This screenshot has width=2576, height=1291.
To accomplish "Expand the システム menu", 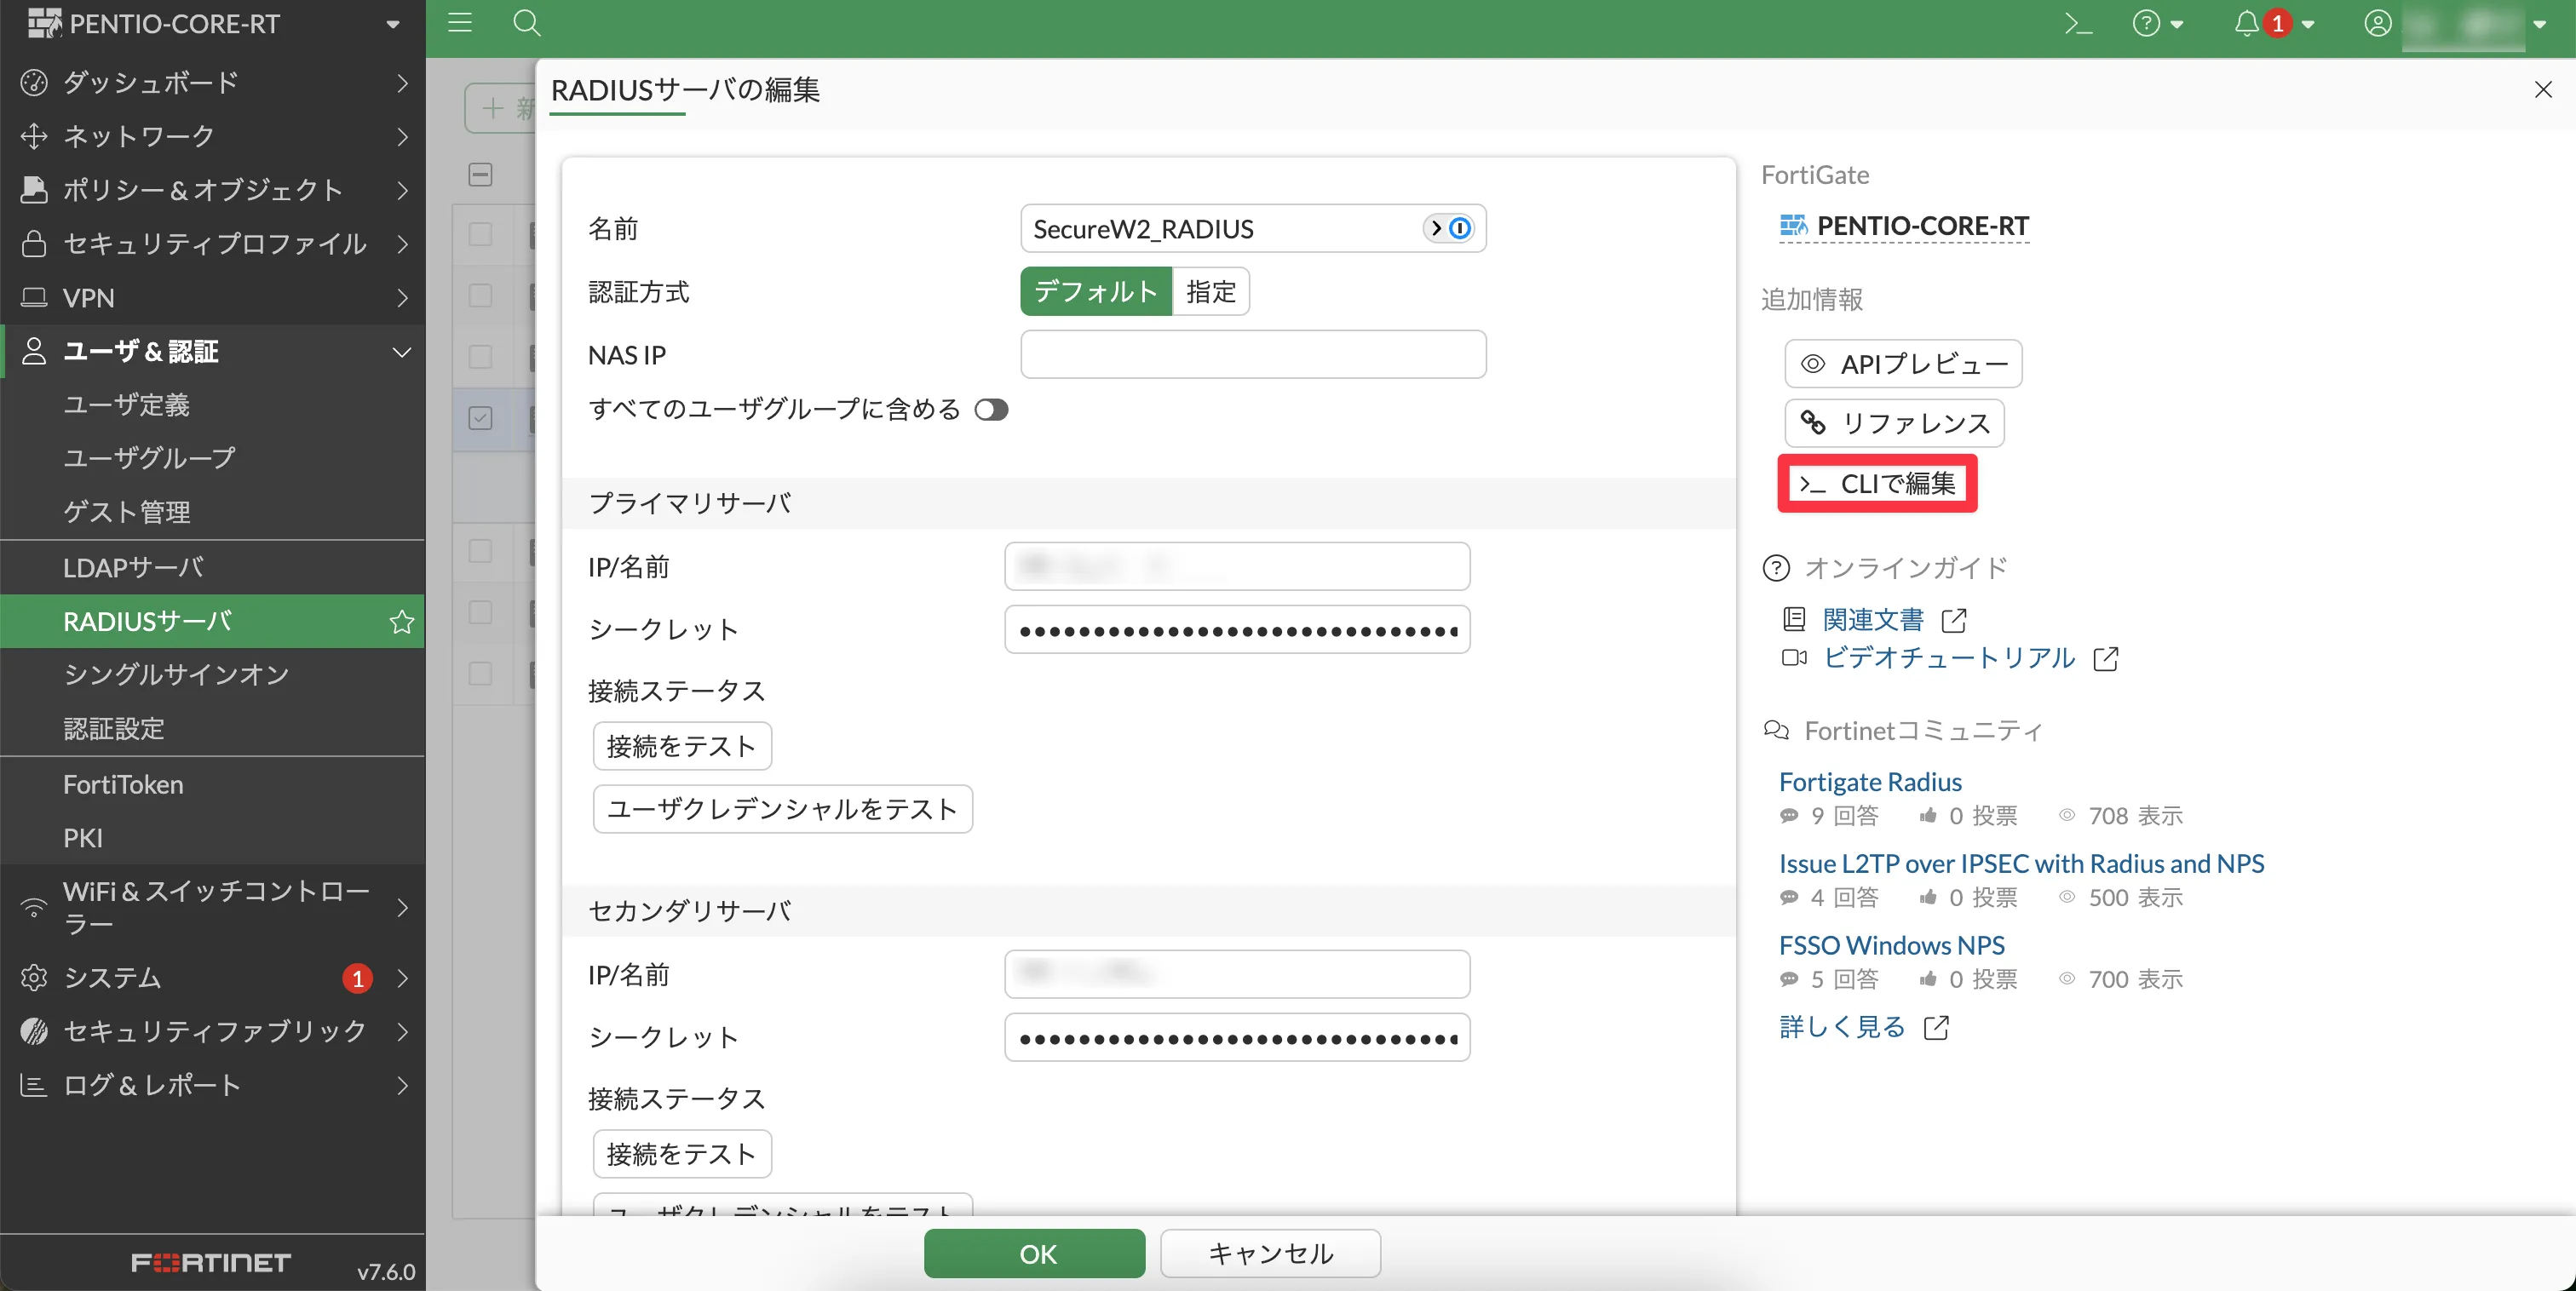I will pyautogui.click(x=212, y=978).
